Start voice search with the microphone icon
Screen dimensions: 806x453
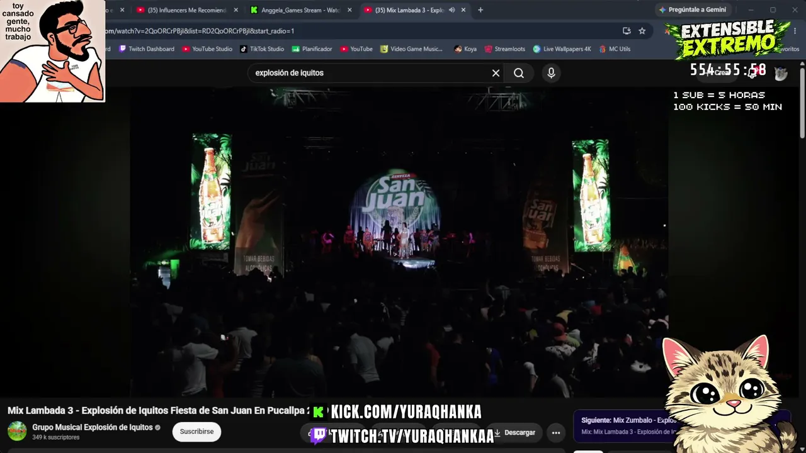(x=551, y=73)
